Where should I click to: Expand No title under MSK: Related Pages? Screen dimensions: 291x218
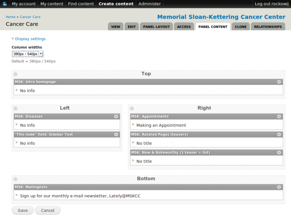133,143
